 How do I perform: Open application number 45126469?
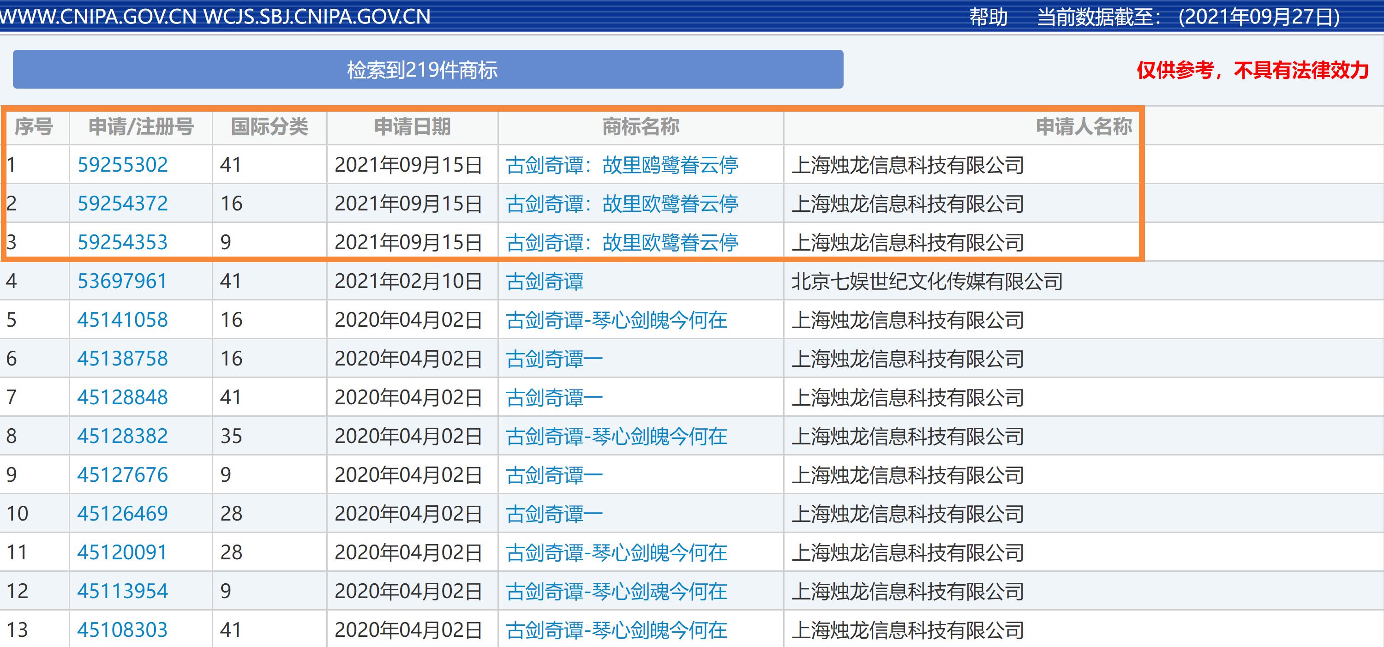tap(122, 514)
